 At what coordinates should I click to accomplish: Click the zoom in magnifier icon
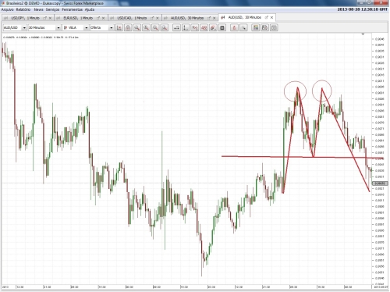click(x=146, y=27)
